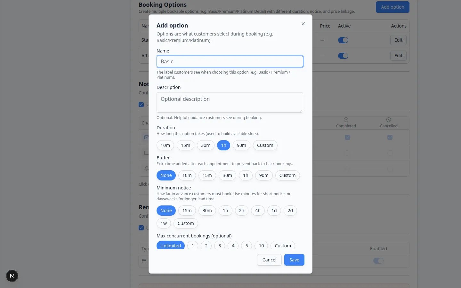Click the Cancelled status icon
The height and width of the screenshot is (288, 461).
(x=389, y=120)
